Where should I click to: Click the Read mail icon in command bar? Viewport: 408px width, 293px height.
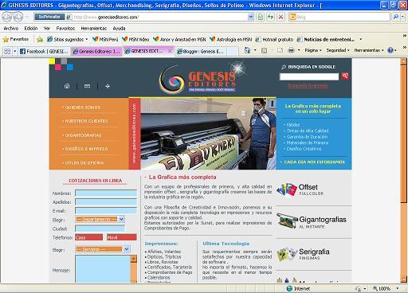tap(280, 50)
